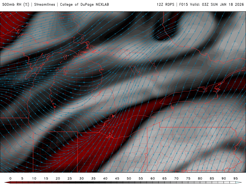Click the "60" legend scale label

click(153, 178)
